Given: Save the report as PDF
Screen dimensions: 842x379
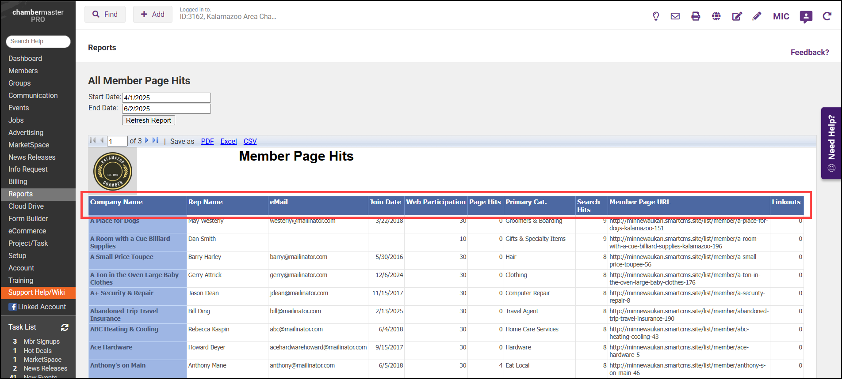Looking at the screenshot, I should coord(207,141).
